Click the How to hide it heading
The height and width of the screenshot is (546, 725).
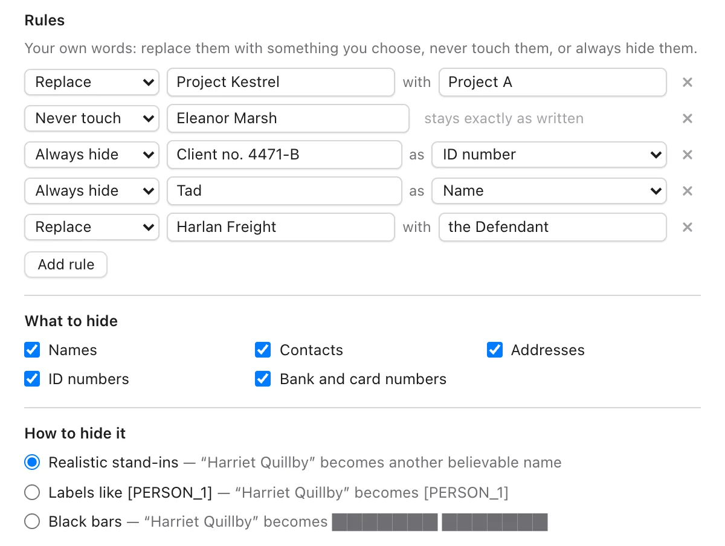coord(76,433)
